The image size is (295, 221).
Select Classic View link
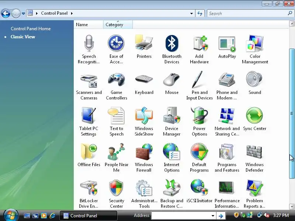23,36
